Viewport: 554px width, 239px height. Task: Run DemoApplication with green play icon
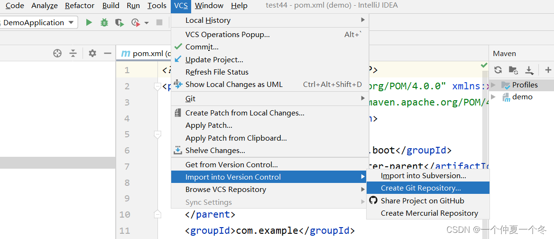point(89,23)
